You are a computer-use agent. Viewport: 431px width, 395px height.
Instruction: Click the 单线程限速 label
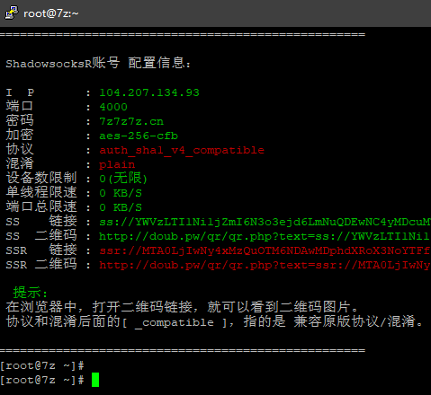point(41,192)
